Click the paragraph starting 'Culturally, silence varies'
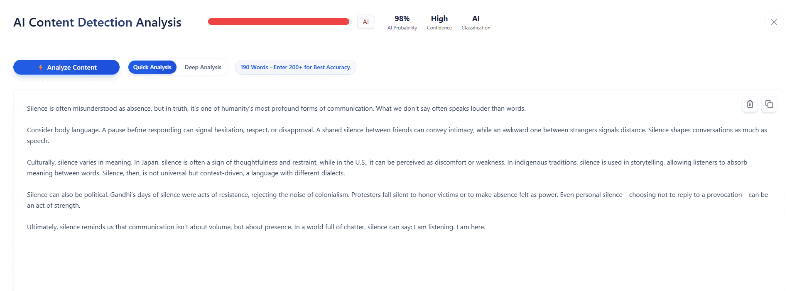The height and width of the screenshot is (291, 797). [x=387, y=168]
